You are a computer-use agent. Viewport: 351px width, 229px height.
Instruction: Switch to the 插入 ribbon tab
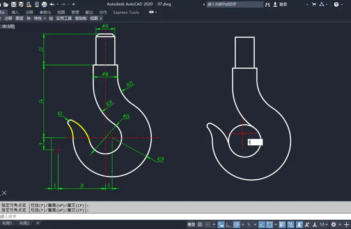tap(15, 12)
